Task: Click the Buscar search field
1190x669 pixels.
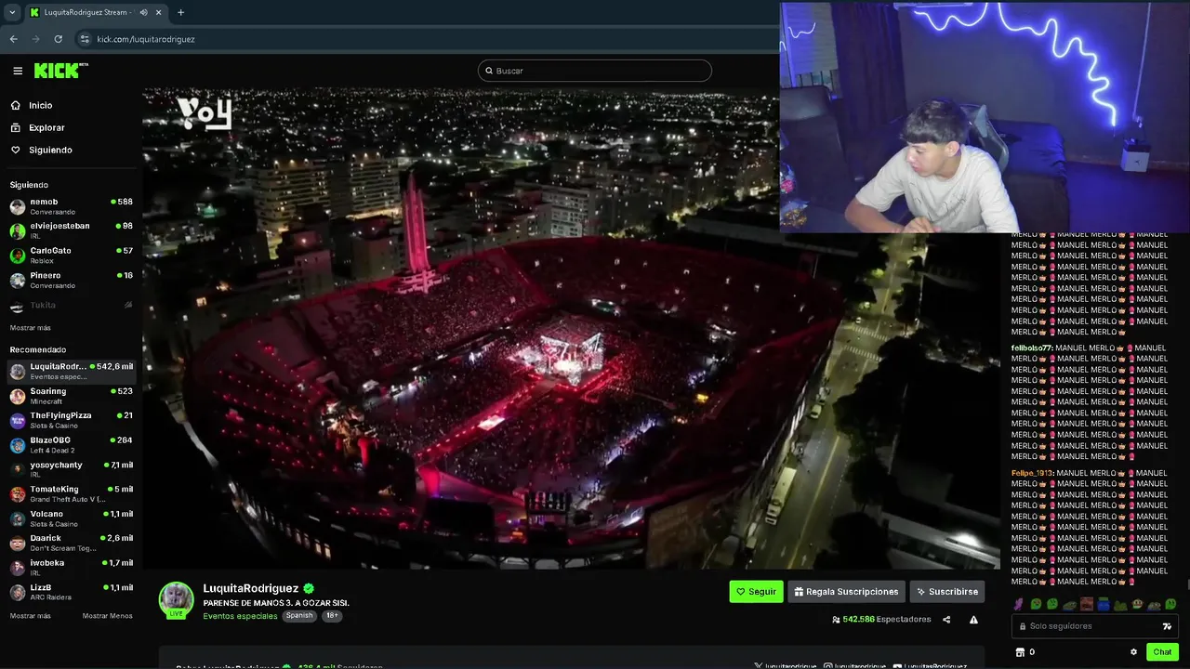Action: [595, 71]
